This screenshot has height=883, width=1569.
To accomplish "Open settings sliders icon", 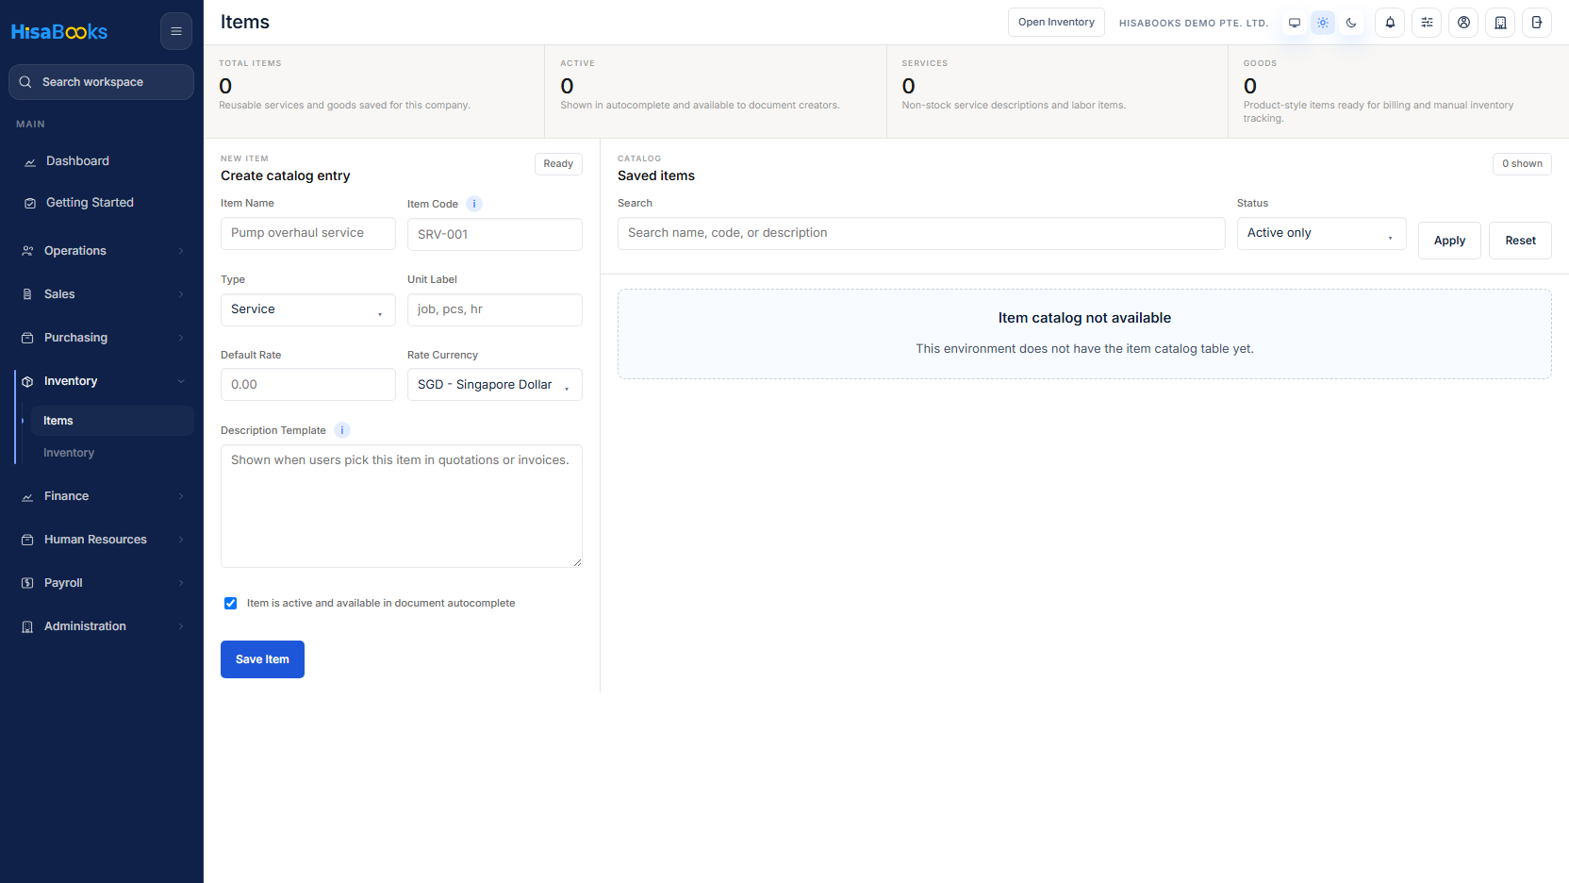I will 1427,23.
